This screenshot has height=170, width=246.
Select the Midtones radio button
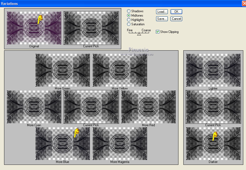point(129,15)
